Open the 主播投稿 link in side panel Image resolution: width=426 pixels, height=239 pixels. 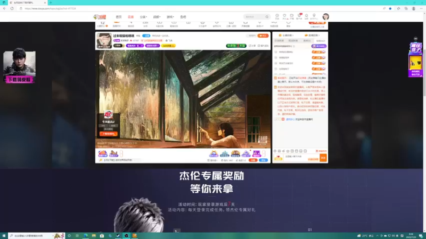[286, 35]
